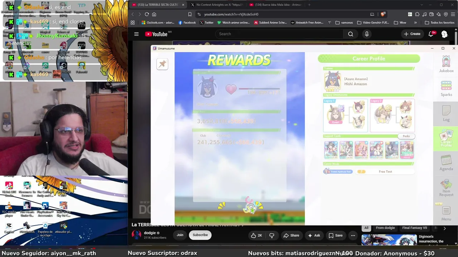This screenshot has height=257, width=458.
Task: Expand the 'Todos los favoritos' folder
Action: pyautogui.click(x=440, y=22)
